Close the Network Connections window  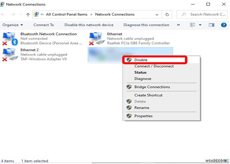pos(224,4)
